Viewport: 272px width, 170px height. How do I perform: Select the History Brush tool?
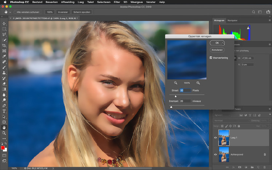tap(4, 78)
